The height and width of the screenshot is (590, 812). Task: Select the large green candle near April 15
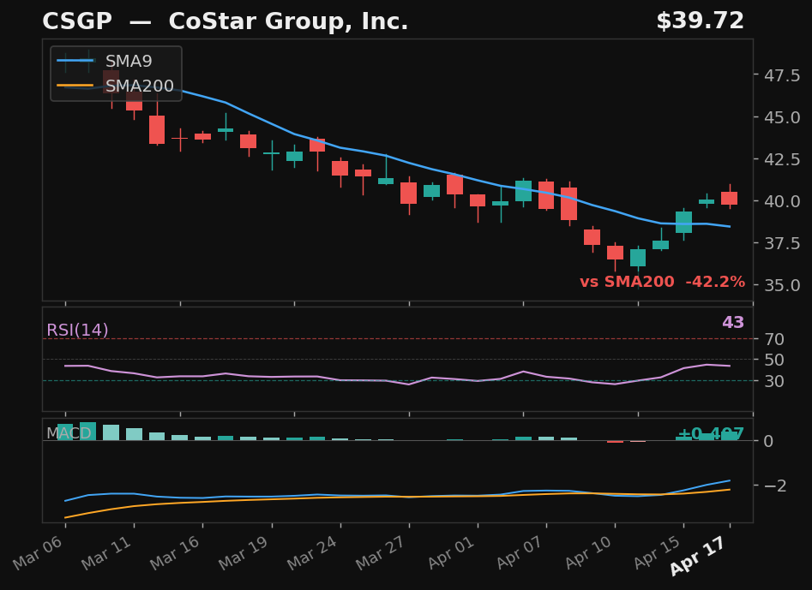(x=683, y=222)
